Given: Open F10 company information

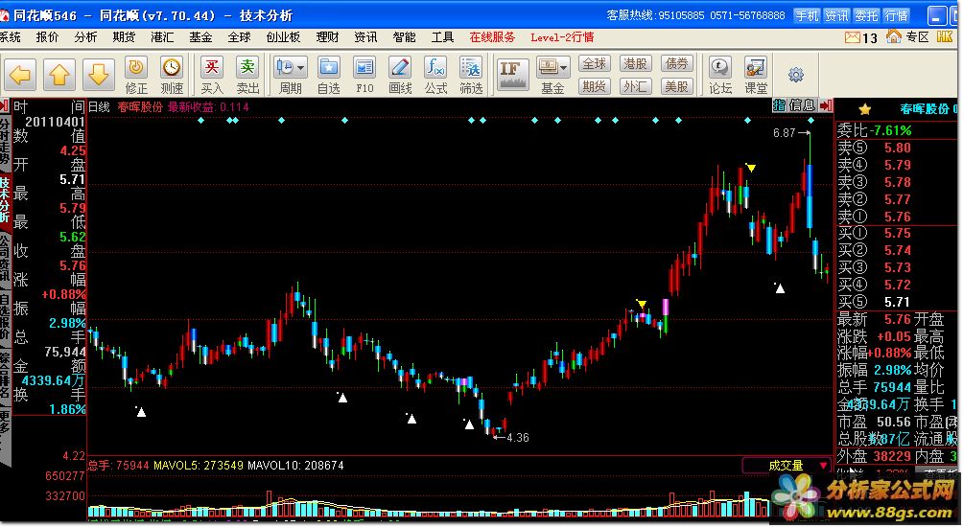Looking at the screenshot, I should coord(364,76).
